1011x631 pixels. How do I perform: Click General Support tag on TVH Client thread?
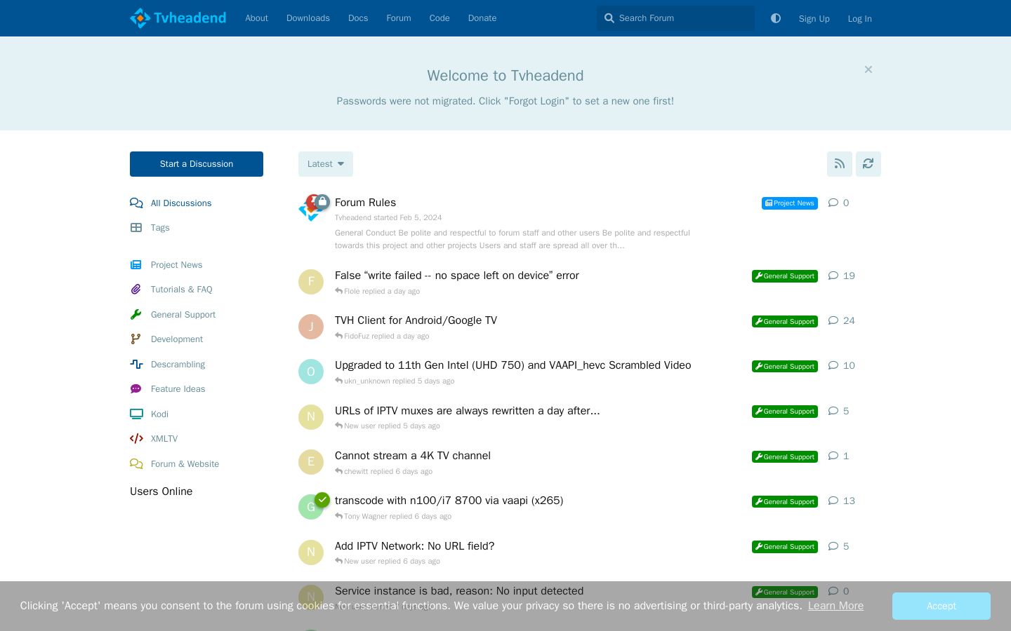coord(785,321)
